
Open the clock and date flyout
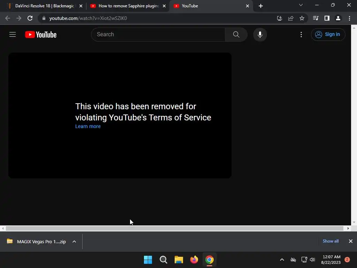[331, 260]
